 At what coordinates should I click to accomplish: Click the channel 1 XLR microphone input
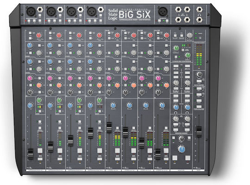[31, 11]
